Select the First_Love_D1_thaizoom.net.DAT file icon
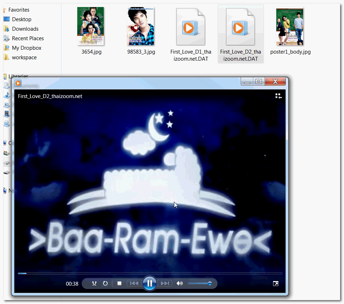Screen dimensions: 344x304 [x=191, y=26]
